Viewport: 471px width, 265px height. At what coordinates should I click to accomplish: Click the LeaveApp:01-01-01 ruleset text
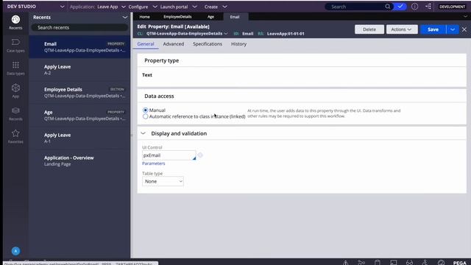(x=286, y=34)
